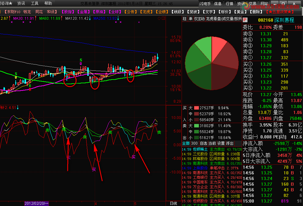Open the 【公告】 toolbar item
Screen dimensions: 303x206
(x=130, y=12)
